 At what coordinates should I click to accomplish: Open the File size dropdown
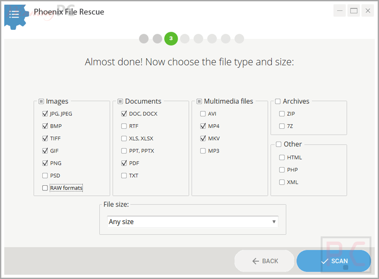click(193, 222)
